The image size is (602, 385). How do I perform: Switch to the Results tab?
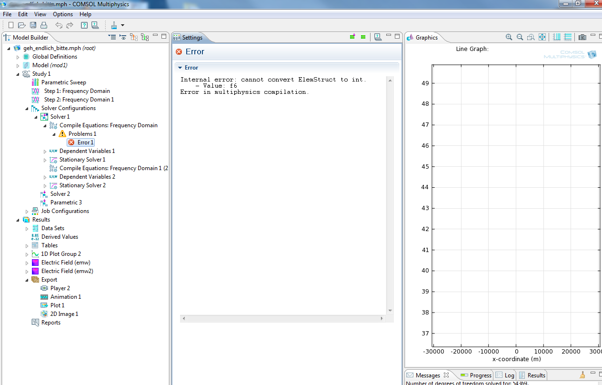[x=532, y=375]
